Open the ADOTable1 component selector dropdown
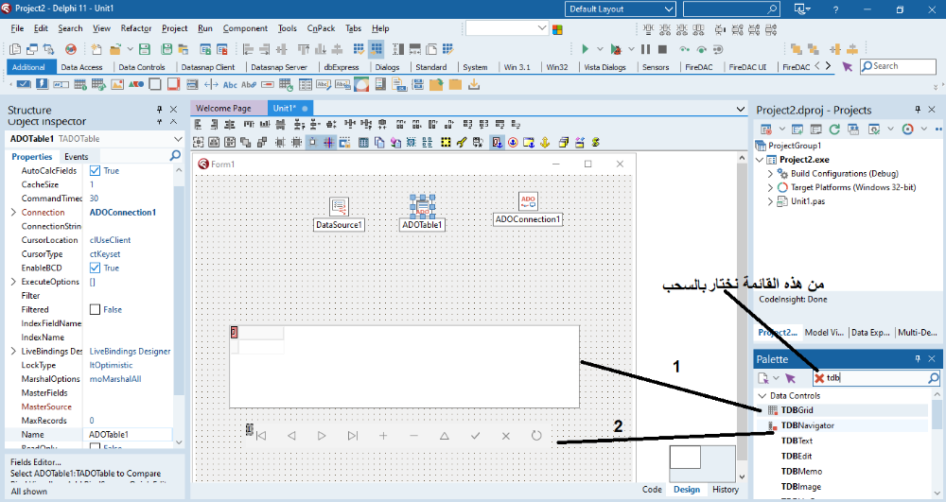The height and width of the screenshot is (502, 946). (x=178, y=139)
